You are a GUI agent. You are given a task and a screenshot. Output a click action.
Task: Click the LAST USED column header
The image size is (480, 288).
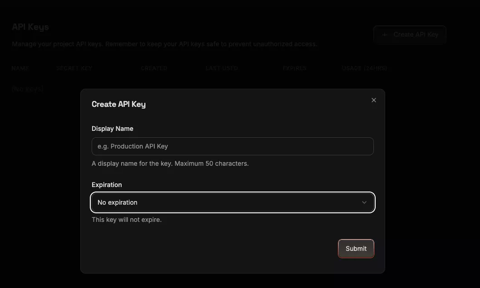click(221, 68)
